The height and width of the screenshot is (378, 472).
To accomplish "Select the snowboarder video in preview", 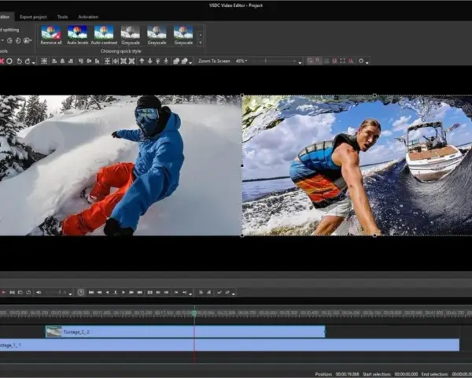I will click(x=120, y=165).
